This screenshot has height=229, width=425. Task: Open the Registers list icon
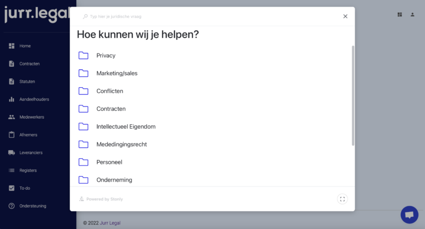point(12,171)
